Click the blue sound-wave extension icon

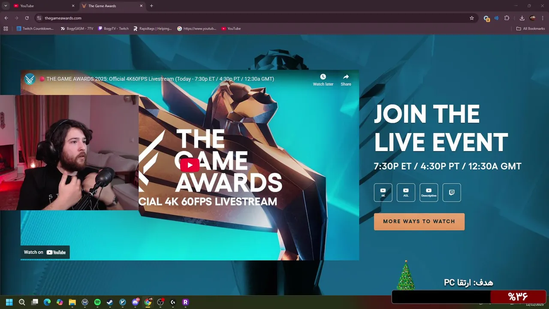pos(496,18)
